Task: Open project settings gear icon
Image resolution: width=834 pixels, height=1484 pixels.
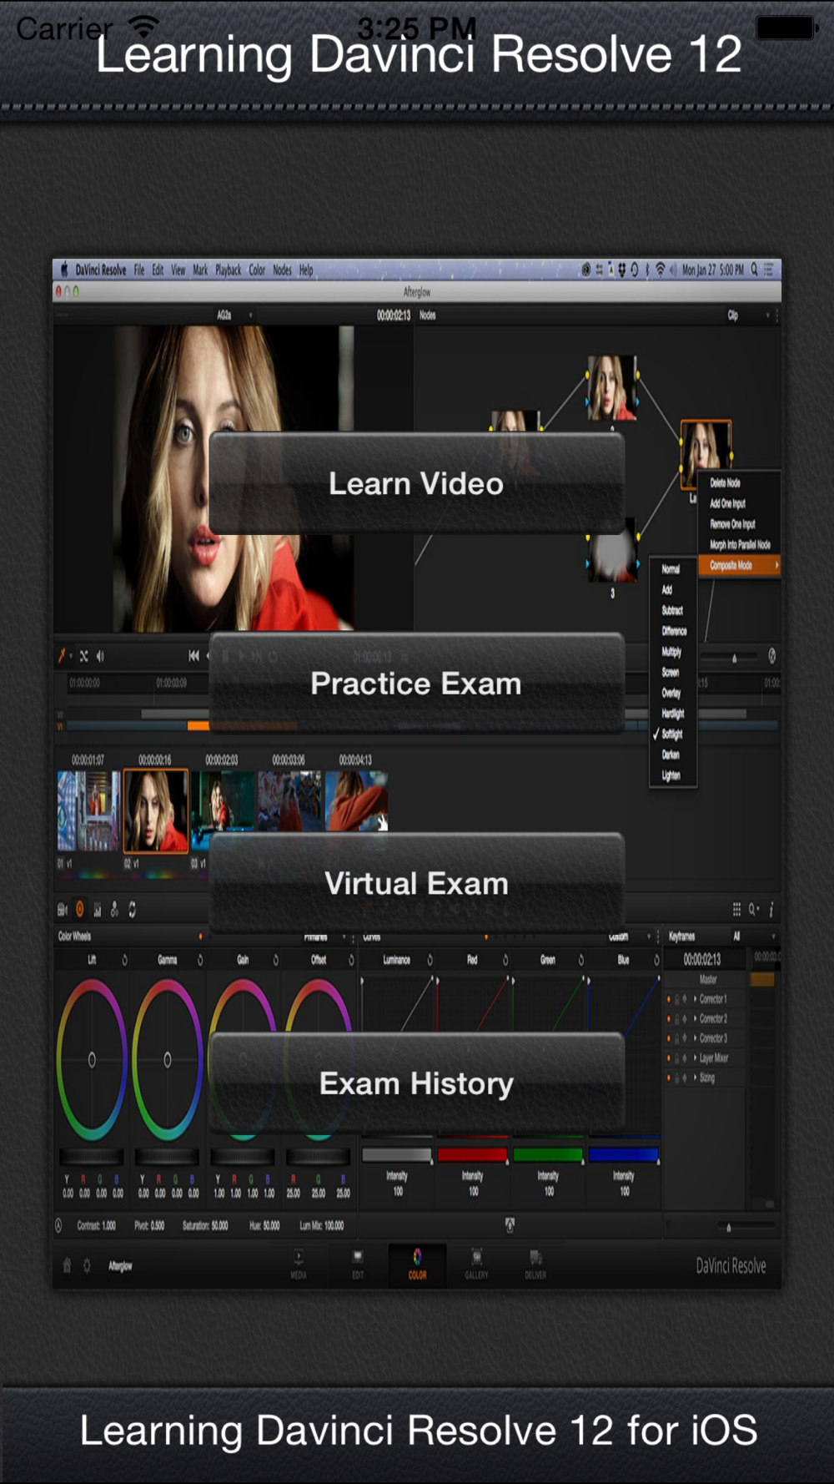Action: 87,1265
